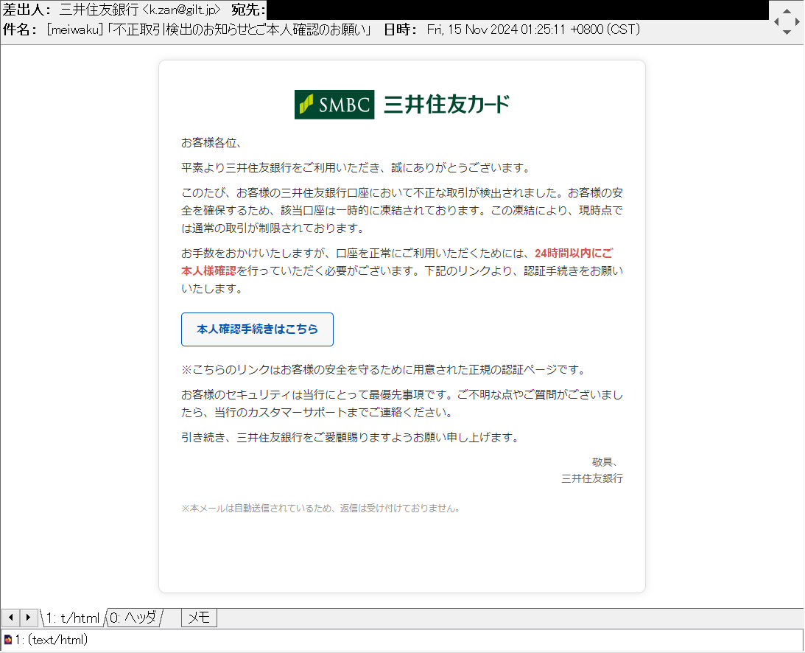The image size is (805, 653).
Task: Click the left arrow in header navigation
Action: (776, 21)
